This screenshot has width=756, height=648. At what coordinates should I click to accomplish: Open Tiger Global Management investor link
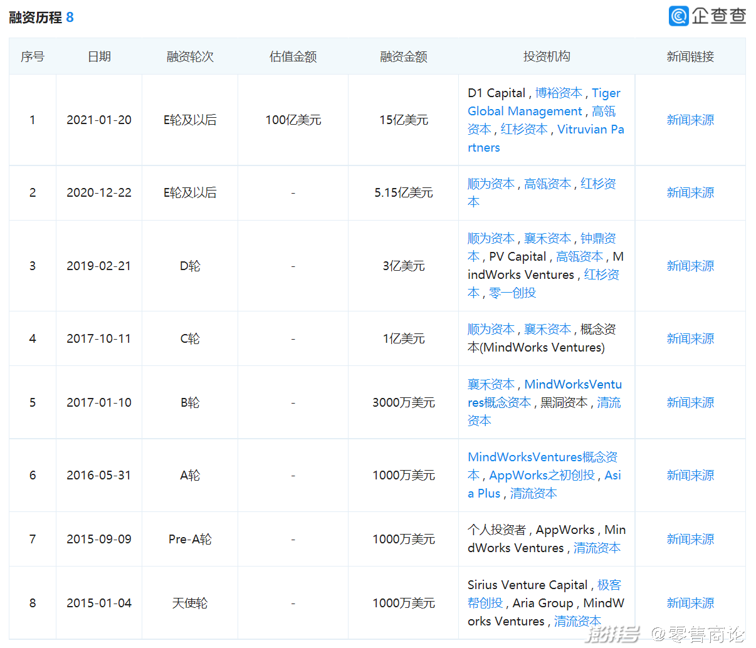(x=525, y=111)
